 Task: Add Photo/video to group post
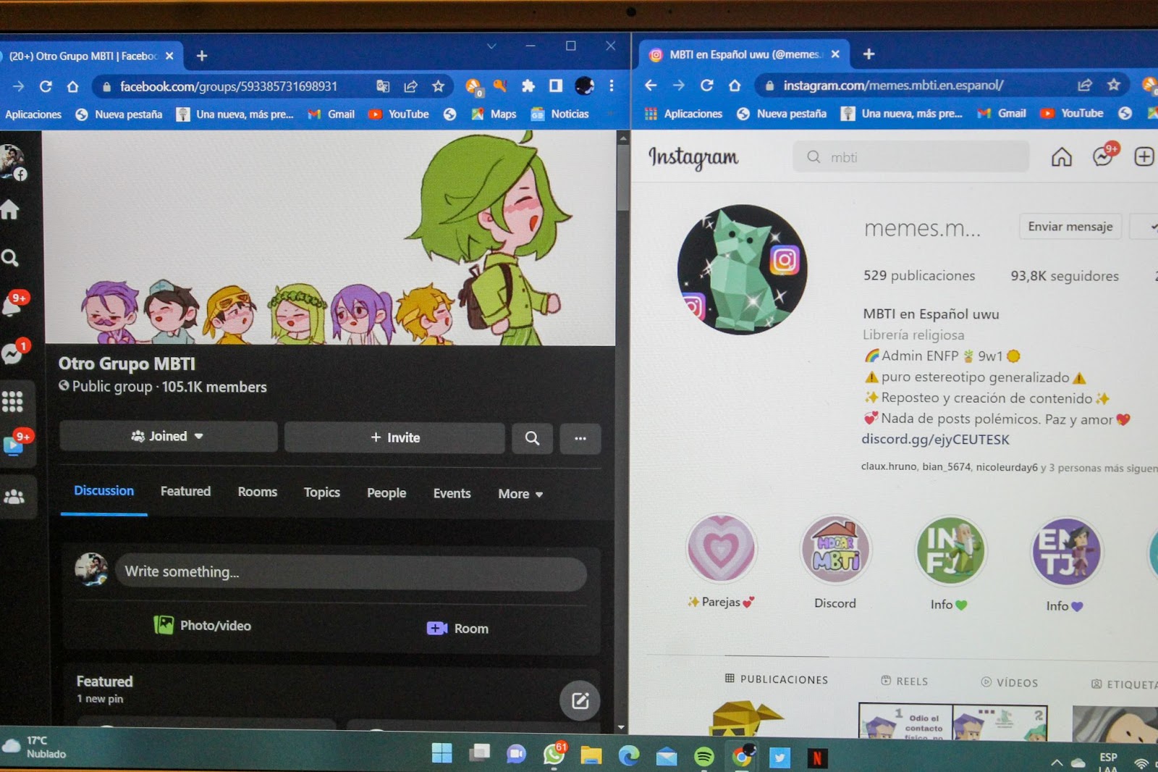tap(203, 625)
